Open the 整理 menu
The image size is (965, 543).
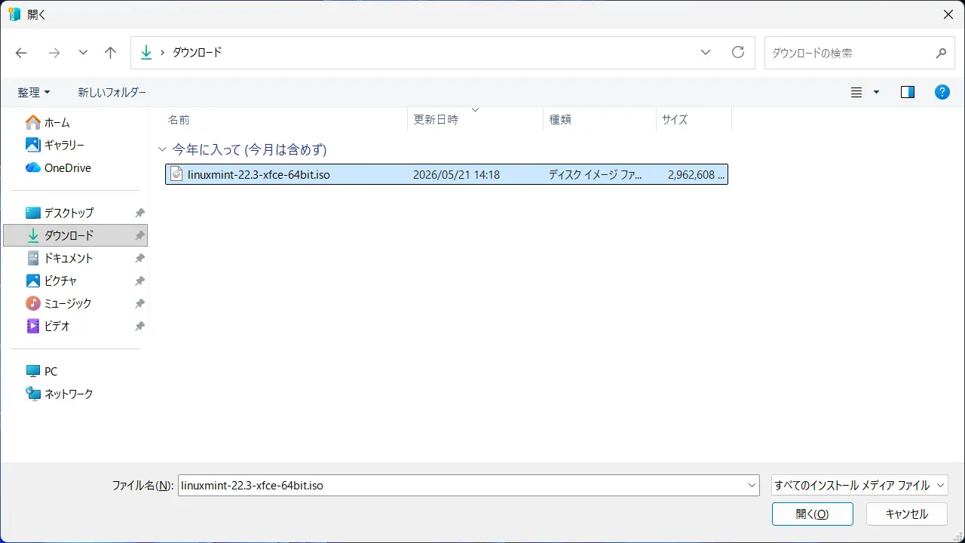[34, 92]
